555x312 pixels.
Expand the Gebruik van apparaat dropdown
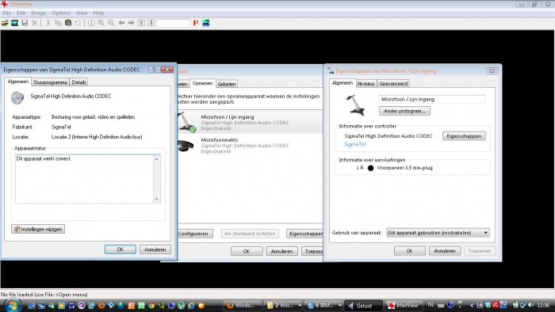click(x=438, y=233)
